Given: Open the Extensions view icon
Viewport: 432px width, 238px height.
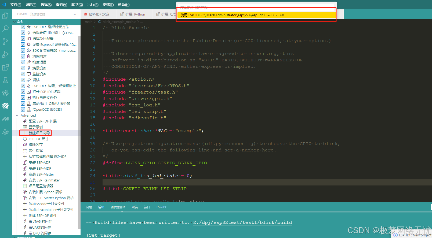Looking at the screenshot, I should (x=5, y=67).
